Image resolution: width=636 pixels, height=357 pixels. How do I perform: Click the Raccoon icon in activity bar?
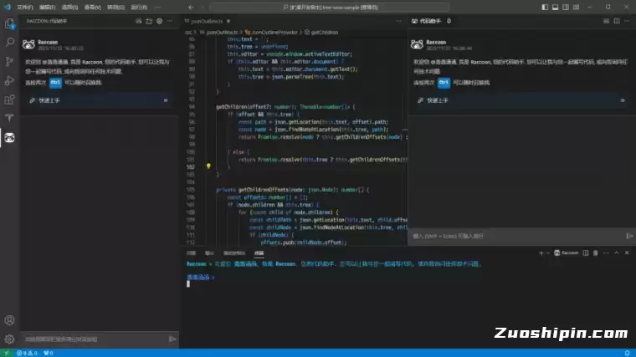click(x=9, y=137)
